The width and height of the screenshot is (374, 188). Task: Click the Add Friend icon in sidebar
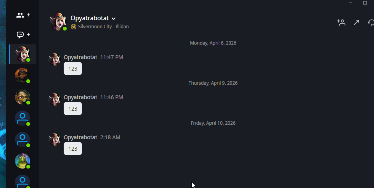coord(23,15)
